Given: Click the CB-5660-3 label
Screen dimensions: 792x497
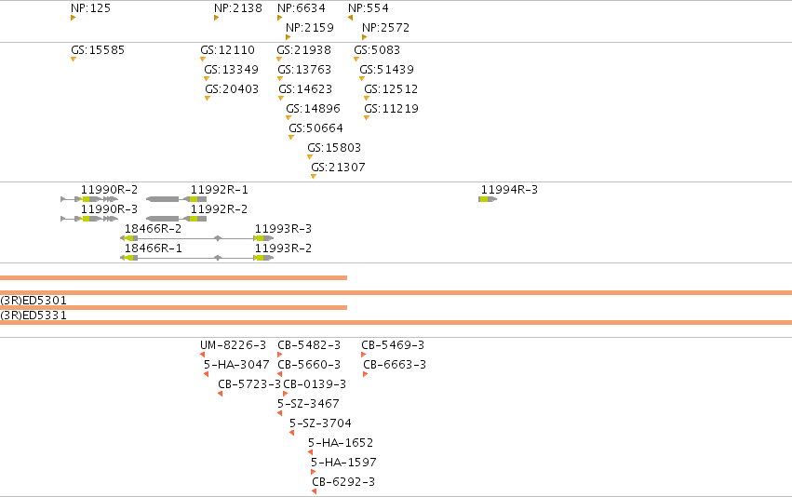Looking at the screenshot, I should tap(309, 365).
